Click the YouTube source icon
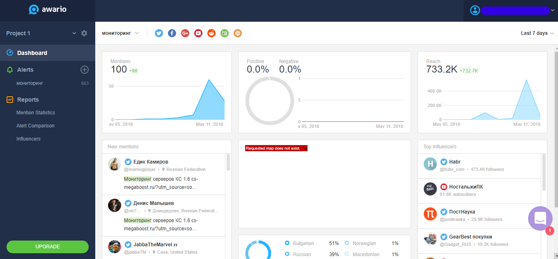 coord(198,33)
